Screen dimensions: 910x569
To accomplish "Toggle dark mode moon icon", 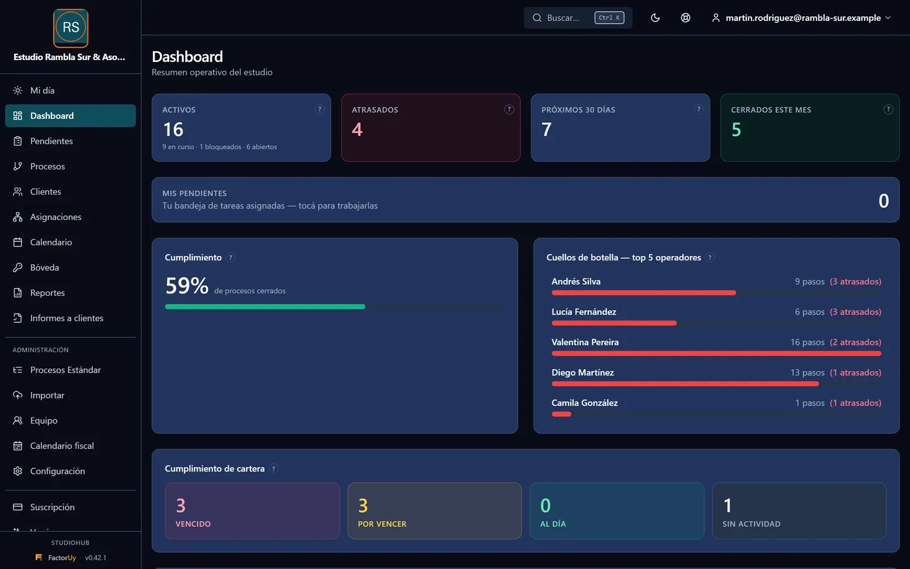I will pyautogui.click(x=655, y=18).
